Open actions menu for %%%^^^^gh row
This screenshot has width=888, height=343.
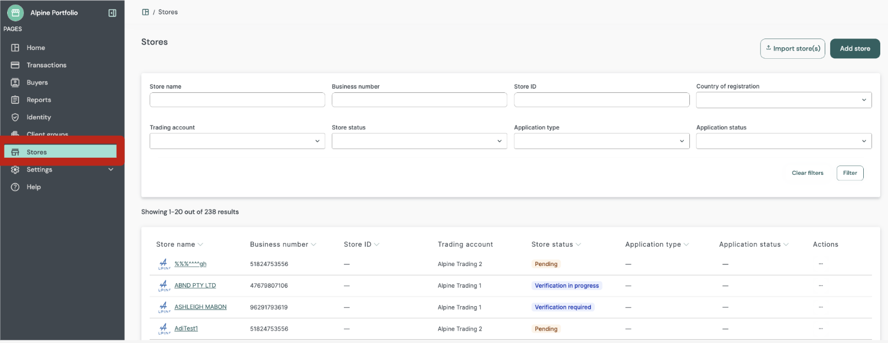pyautogui.click(x=820, y=264)
